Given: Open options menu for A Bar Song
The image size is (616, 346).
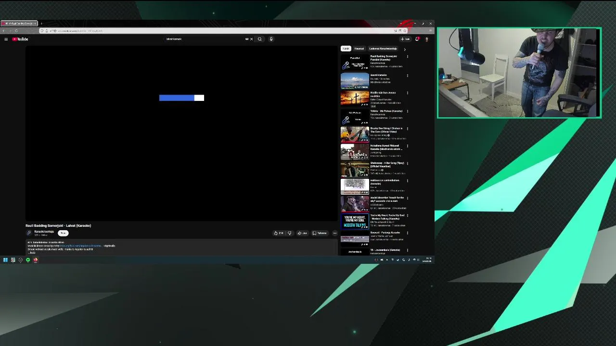Looking at the screenshot, I should (407, 163).
